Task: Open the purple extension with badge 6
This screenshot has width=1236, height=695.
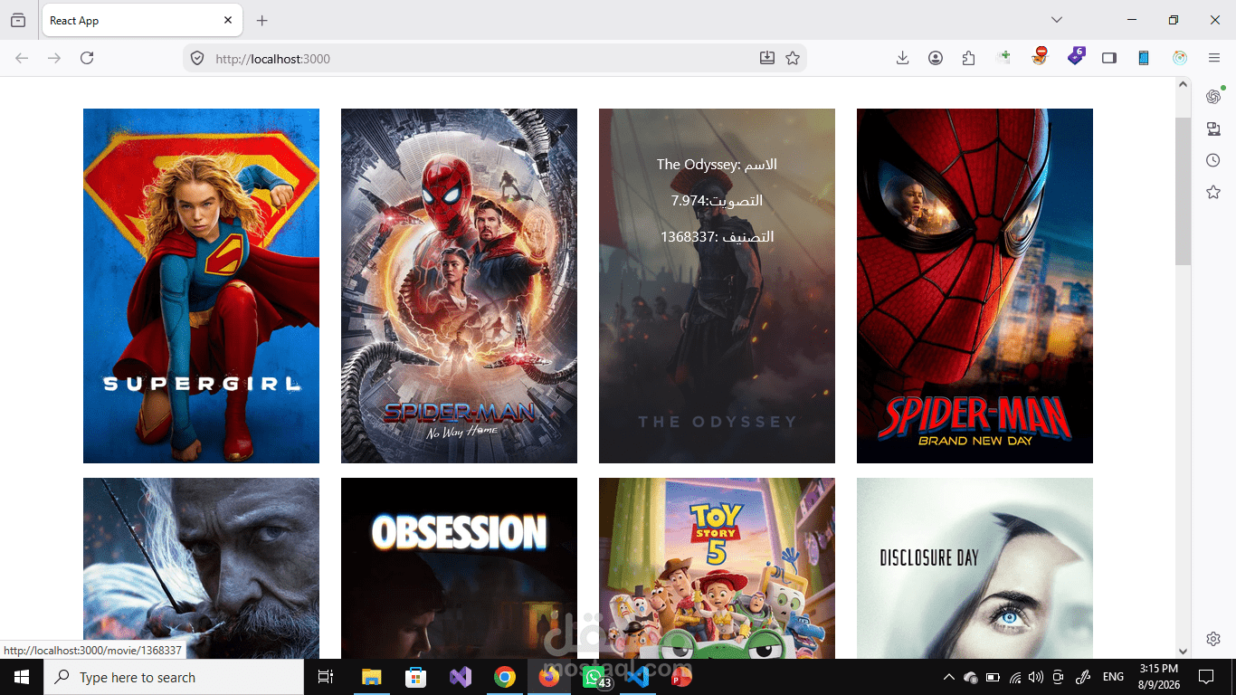Action: point(1076,56)
